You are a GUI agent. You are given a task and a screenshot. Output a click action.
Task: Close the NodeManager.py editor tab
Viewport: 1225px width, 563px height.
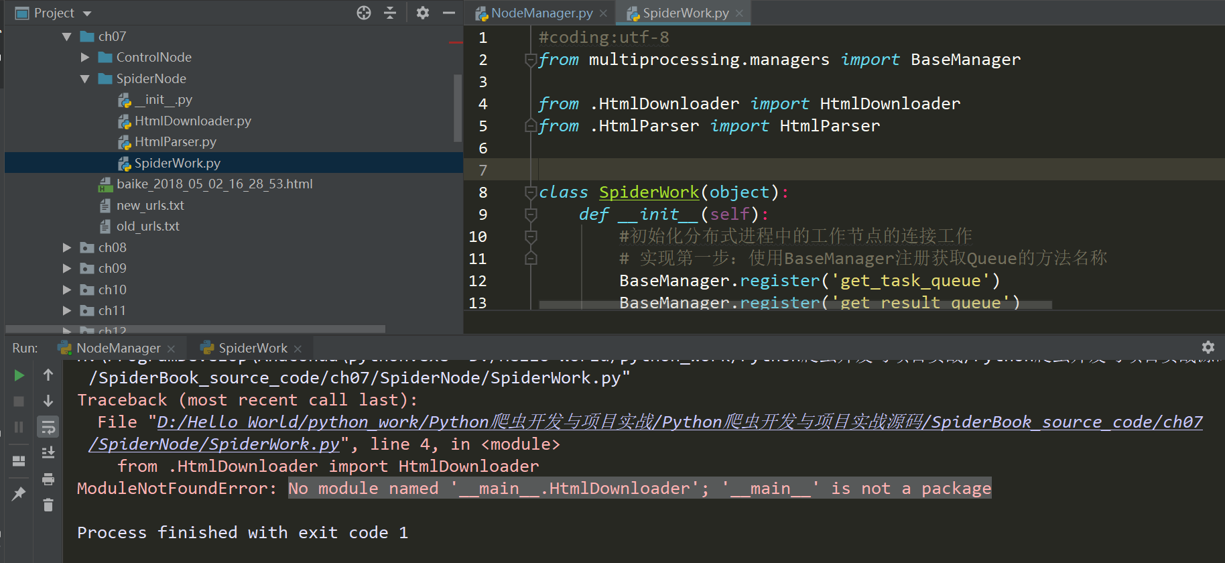click(603, 13)
